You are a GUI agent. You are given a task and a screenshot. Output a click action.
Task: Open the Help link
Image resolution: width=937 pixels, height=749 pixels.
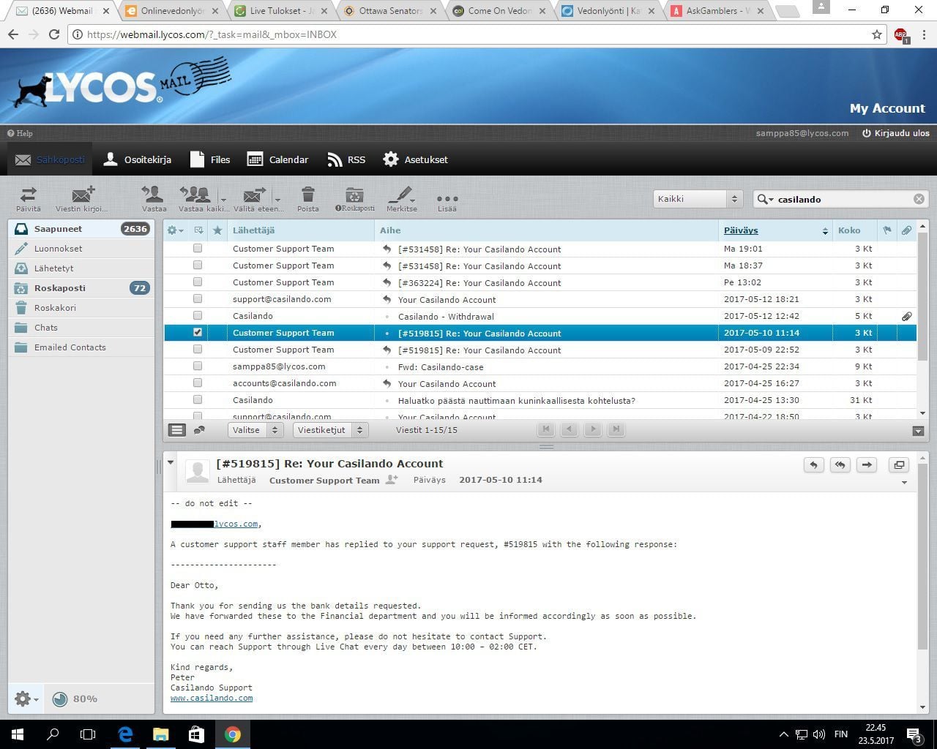(x=20, y=133)
